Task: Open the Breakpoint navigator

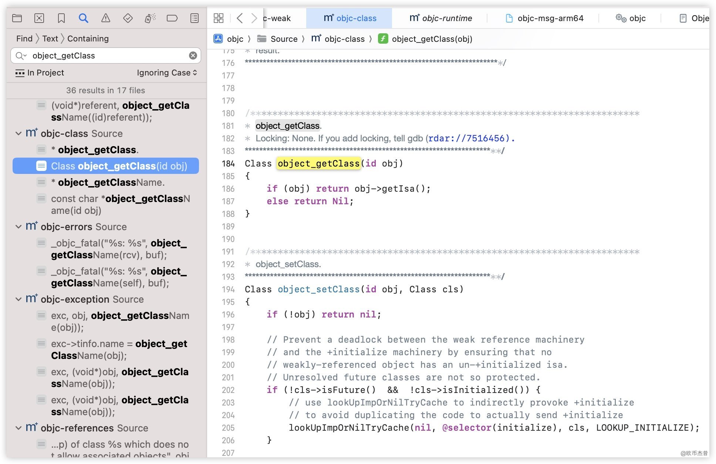Action: pyautogui.click(x=172, y=18)
